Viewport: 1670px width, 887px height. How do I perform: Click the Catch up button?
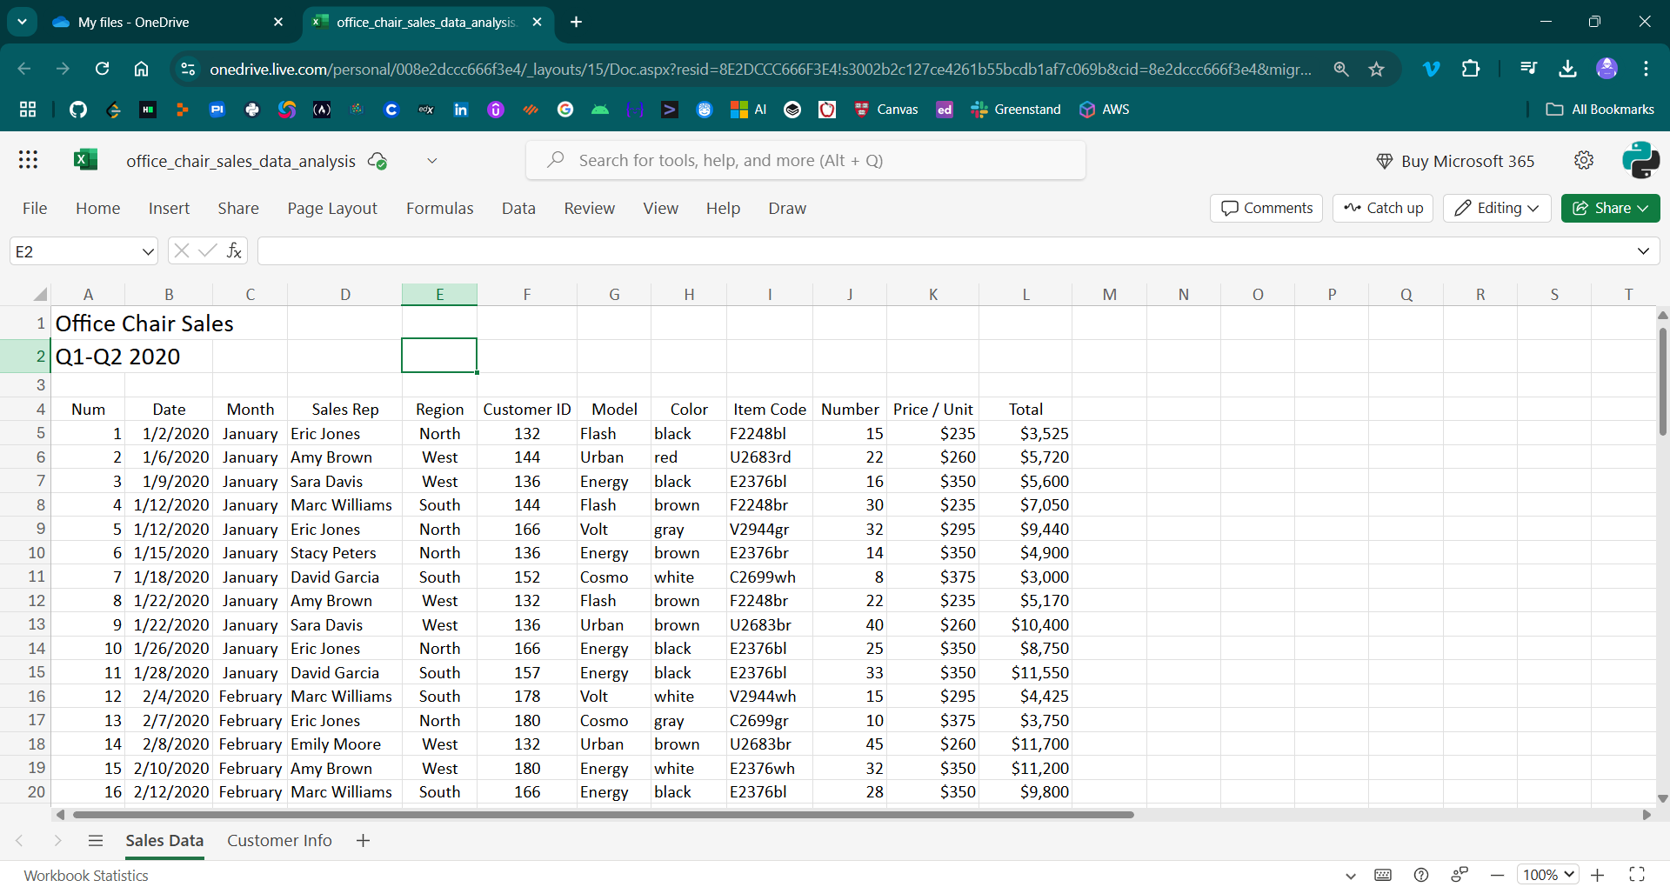[x=1383, y=208]
